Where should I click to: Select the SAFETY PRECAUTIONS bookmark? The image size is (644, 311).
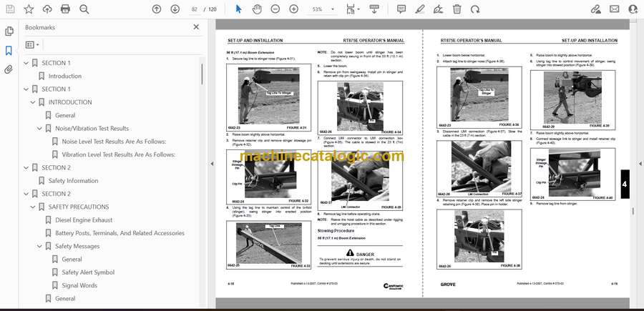point(79,207)
